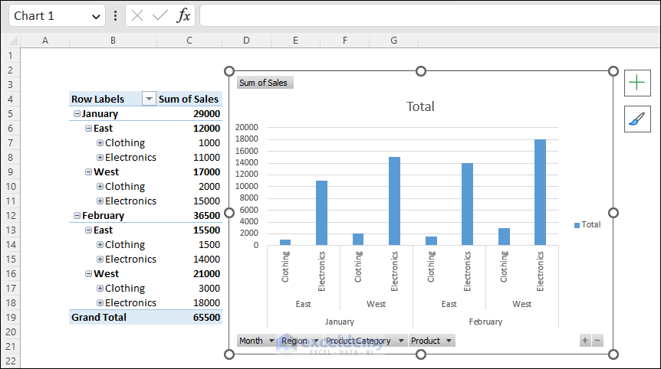This screenshot has width=661, height=369.
Task: Expand Clothing in row 7
Action: [100, 142]
